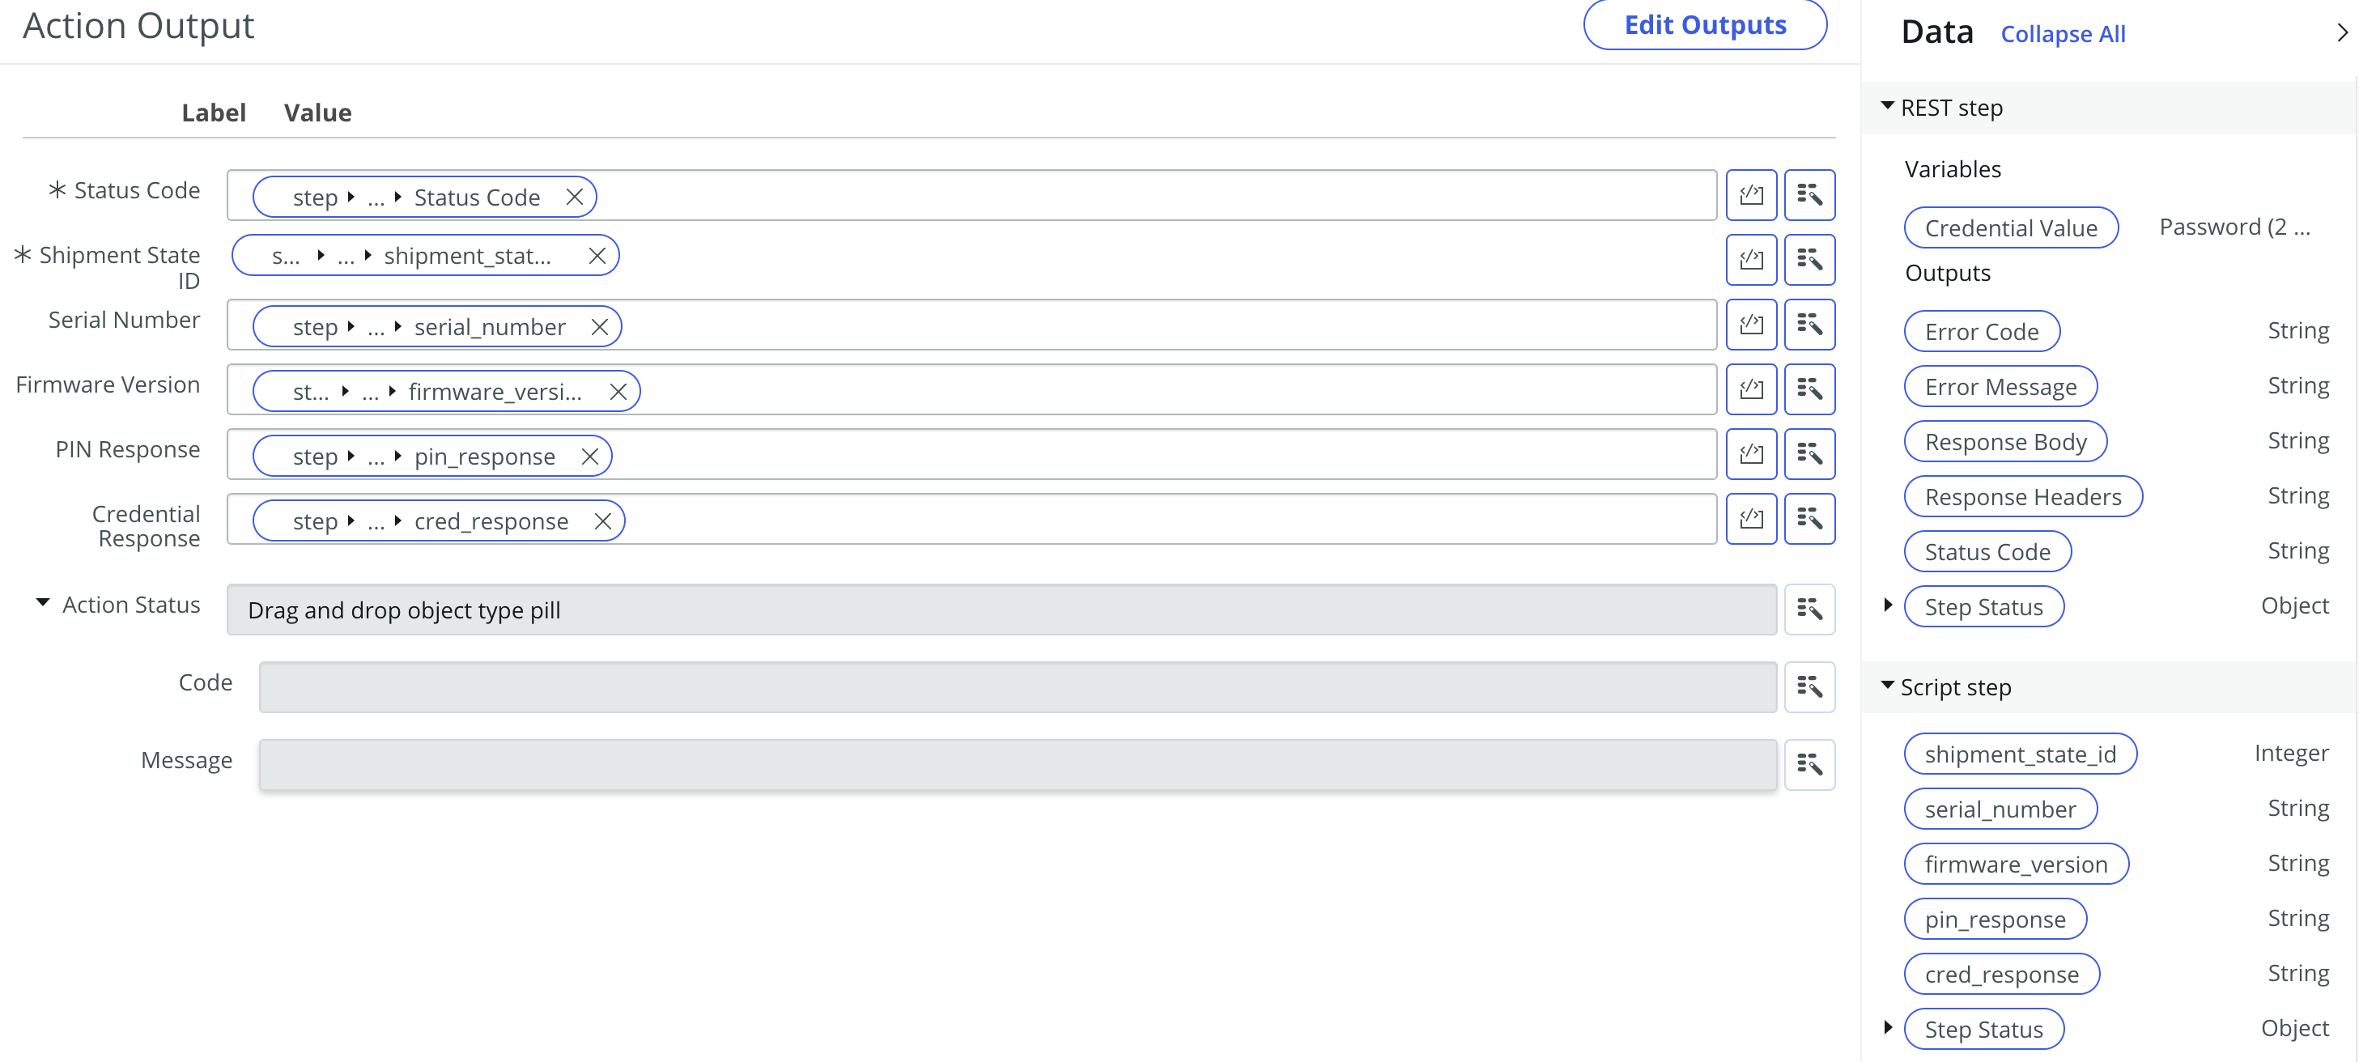This screenshot has height=1062, width=2359.
Task: Expand the REST step Step Status object
Action: pos(1893,606)
